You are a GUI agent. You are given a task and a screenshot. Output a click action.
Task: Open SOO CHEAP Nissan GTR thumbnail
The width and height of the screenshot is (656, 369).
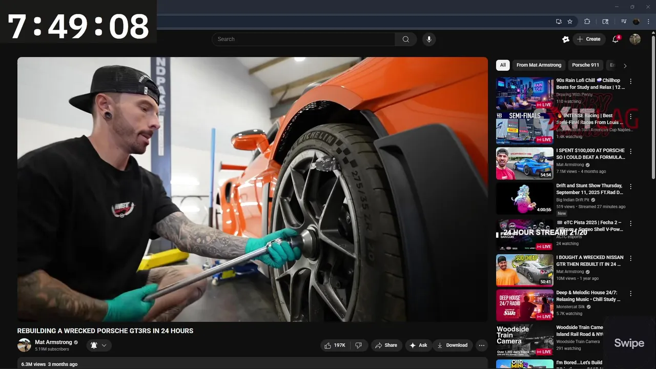[525, 270]
